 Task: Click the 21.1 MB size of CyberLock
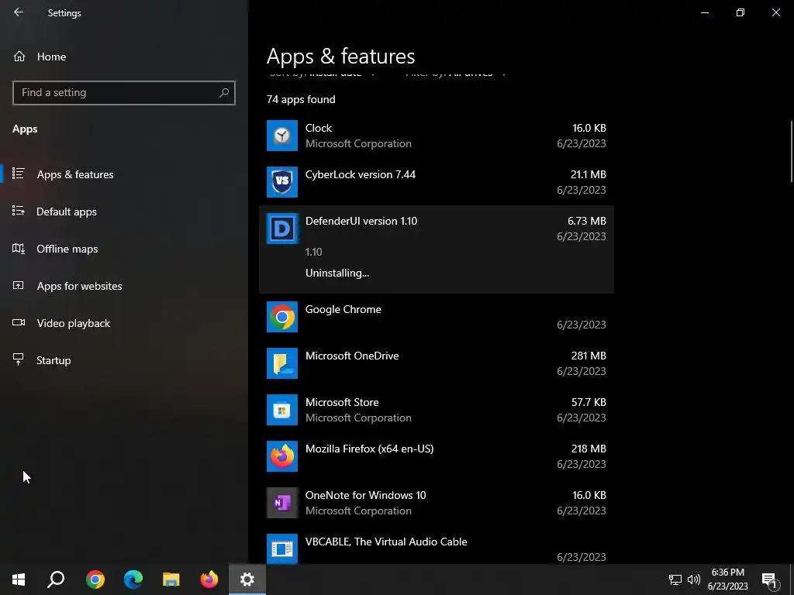[588, 174]
